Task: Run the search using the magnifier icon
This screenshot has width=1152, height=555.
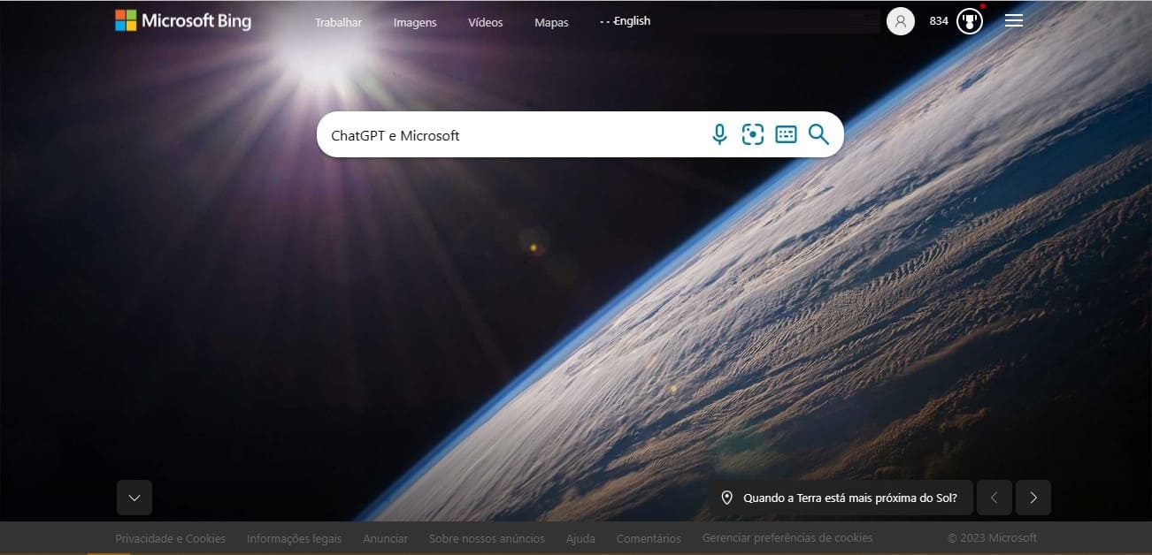Action: pos(818,134)
